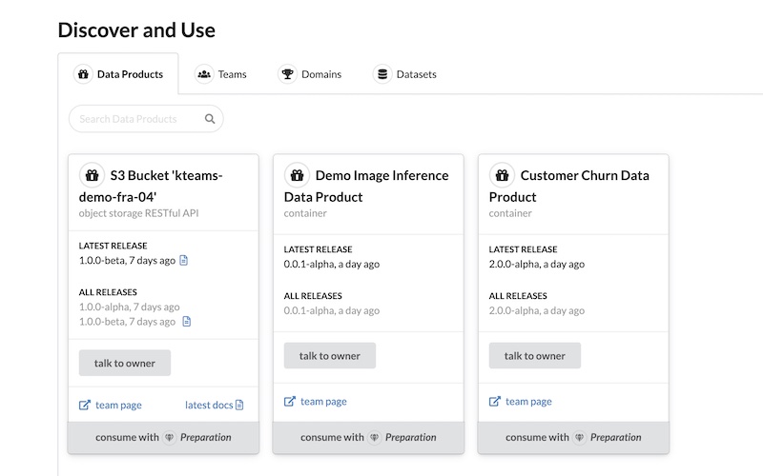Viewport: 763px width, 476px height.
Task: Click the Discover and Use heading
Action: pyautogui.click(x=136, y=30)
